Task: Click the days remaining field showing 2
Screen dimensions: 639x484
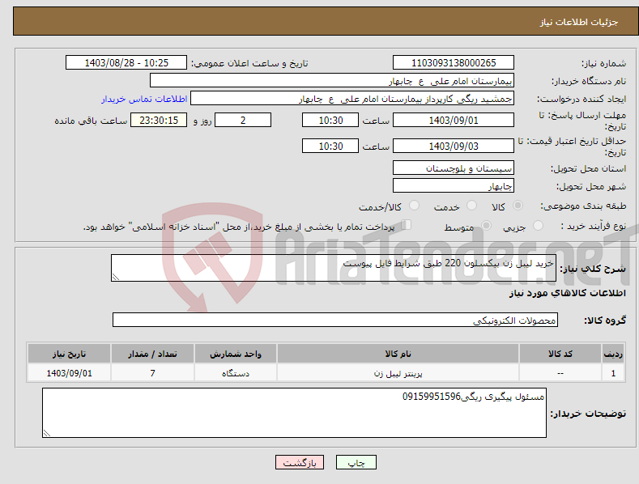Action: (243, 120)
